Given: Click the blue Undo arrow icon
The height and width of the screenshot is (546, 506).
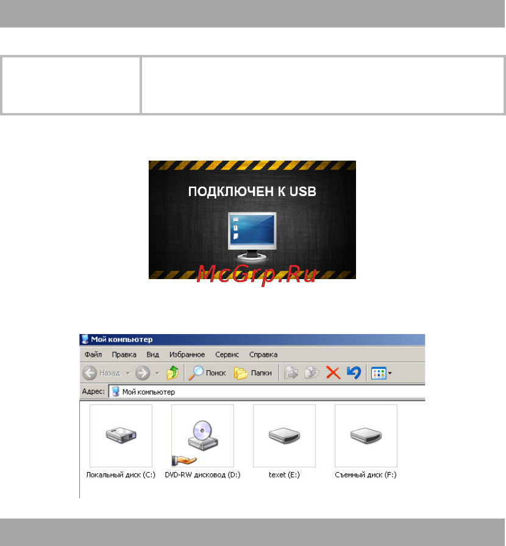Looking at the screenshot, I should (354, 373).
